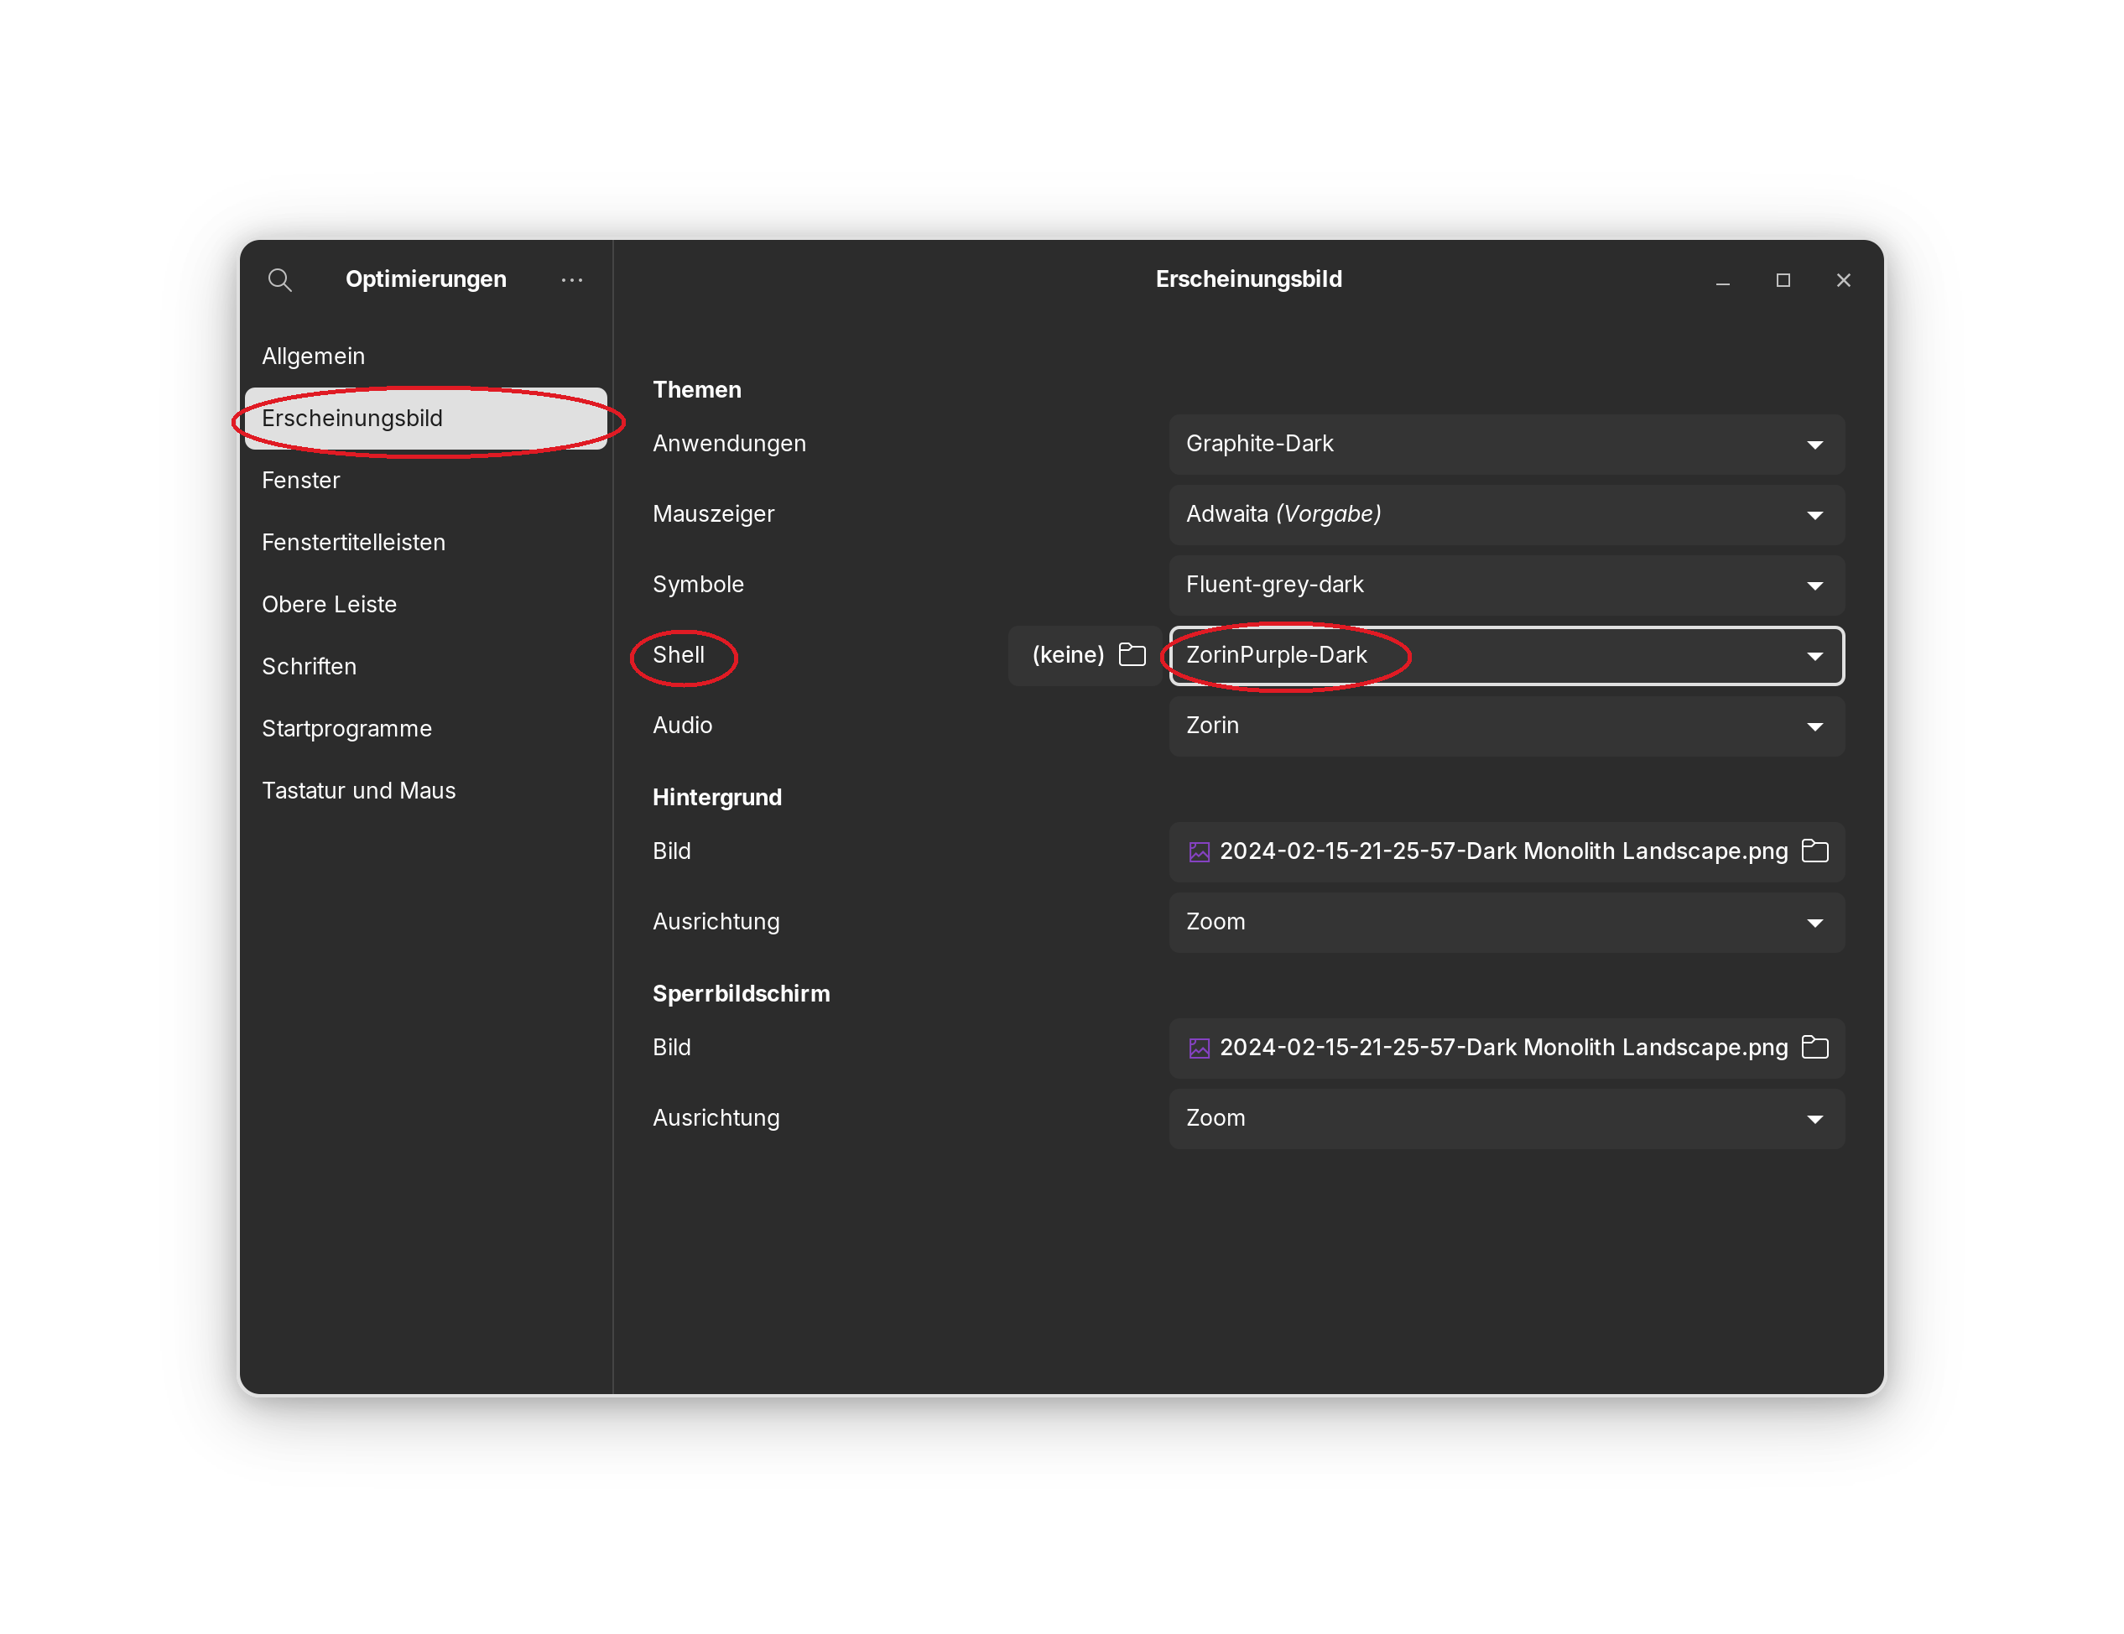
Task: Open the Mauszeiger Adwaita dropdown
Action: coord(1506,514)
